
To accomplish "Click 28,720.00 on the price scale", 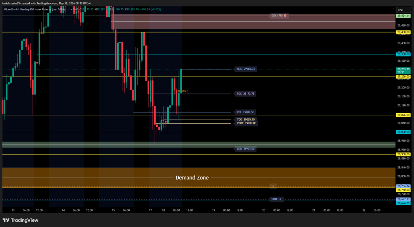I will coord(403,194).
